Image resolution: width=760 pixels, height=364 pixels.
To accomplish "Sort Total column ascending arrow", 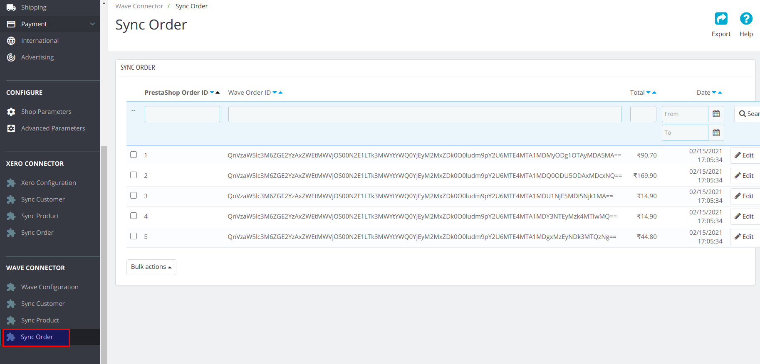I will pos(654,92).
